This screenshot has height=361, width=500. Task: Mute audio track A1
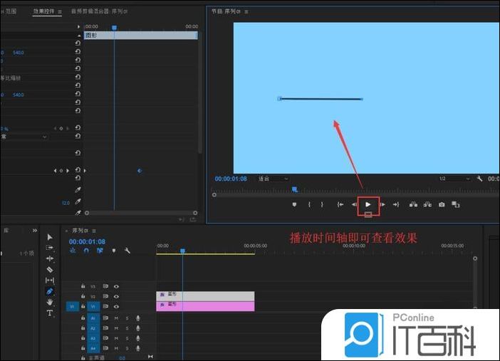(x=116, y=318)
